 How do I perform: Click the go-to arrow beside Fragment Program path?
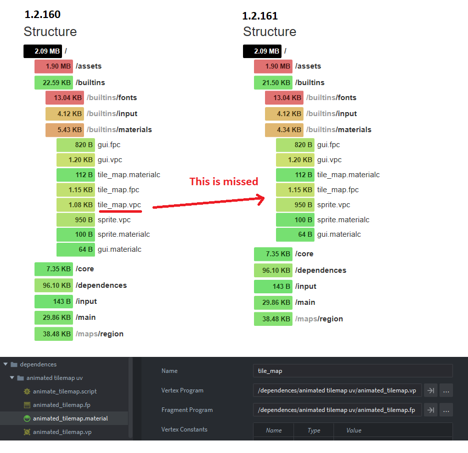[x=430, y=409]
